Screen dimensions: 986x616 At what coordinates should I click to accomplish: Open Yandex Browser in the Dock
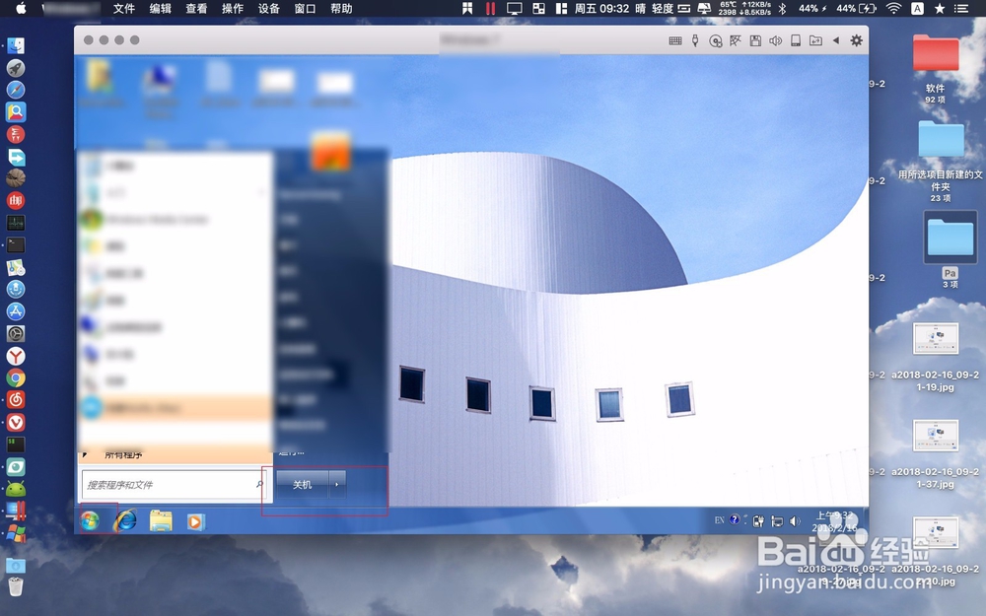pyautogui.click(x=16, y=356)
